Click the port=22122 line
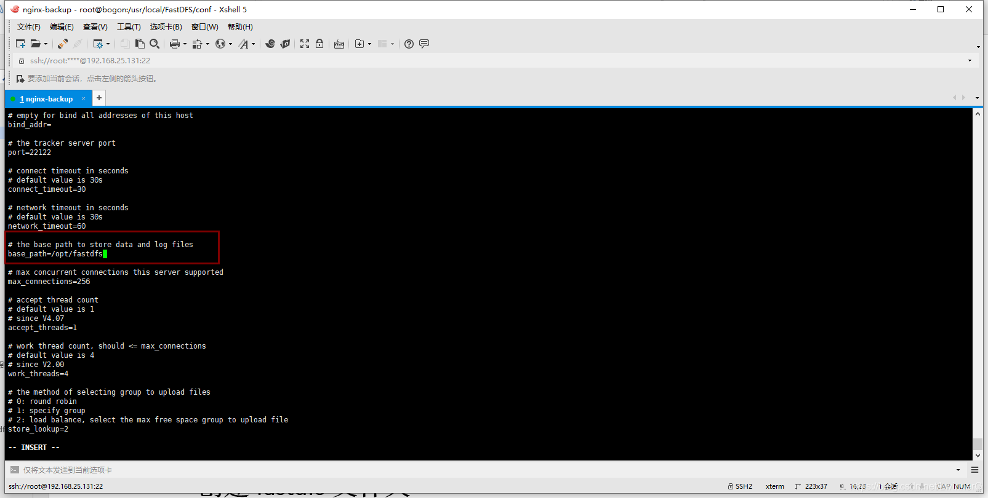The image size is (988, 498). click(x=30, y=152)
